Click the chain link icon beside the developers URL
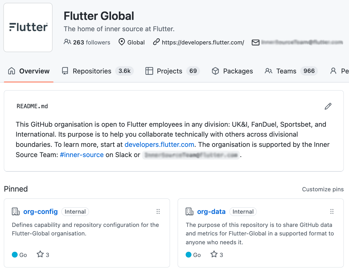349x273 pixels. pos(156,42)
